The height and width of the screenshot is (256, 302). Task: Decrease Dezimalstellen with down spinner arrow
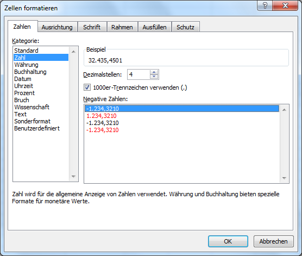[154, 77]
